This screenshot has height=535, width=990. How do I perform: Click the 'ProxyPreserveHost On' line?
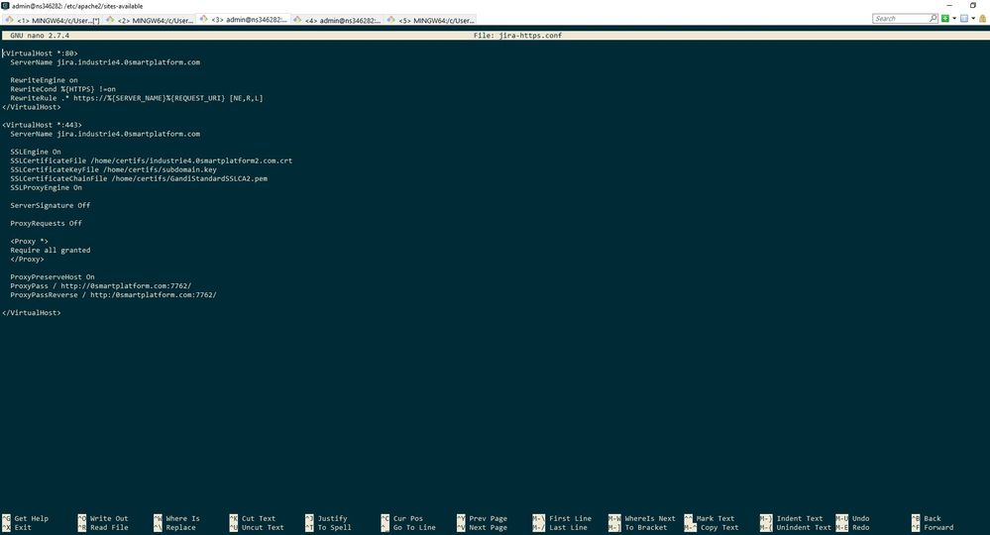53,277
